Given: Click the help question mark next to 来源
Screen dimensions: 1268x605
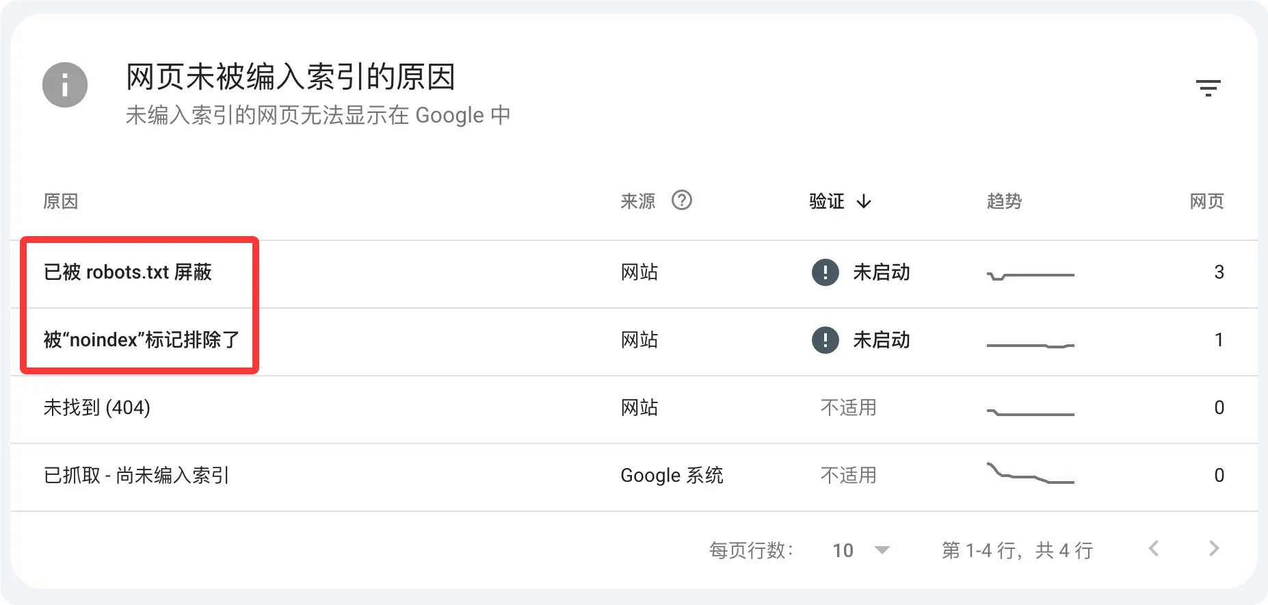Looking at the screenshot, I should tap(682, 201).
